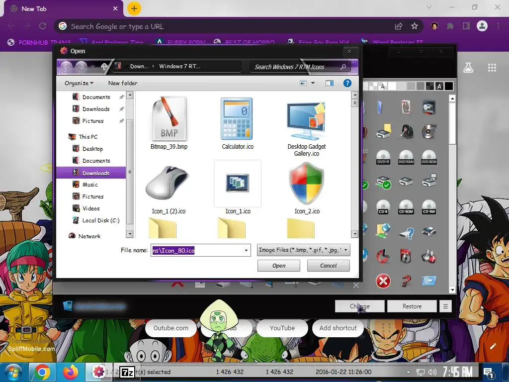Click the Chrome address bar
The image size is (509, 382).
pyautogui.click(x=227, y=26)
